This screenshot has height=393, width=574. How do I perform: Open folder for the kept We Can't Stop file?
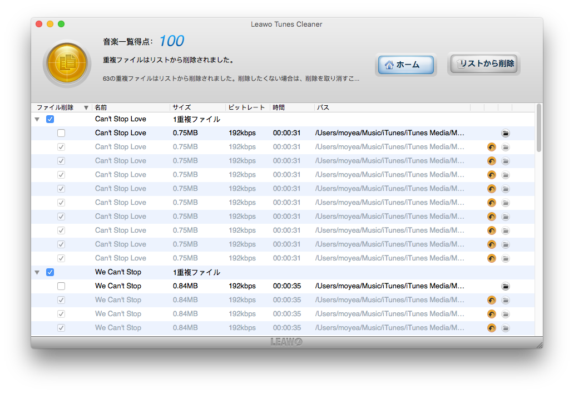tap(506, 287)
